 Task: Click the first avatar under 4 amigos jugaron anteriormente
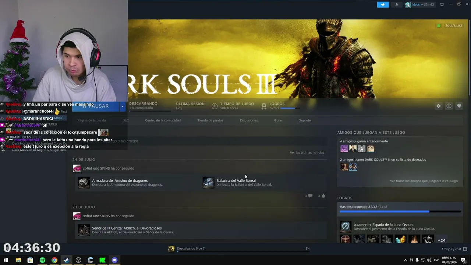[x=344, y=148]
